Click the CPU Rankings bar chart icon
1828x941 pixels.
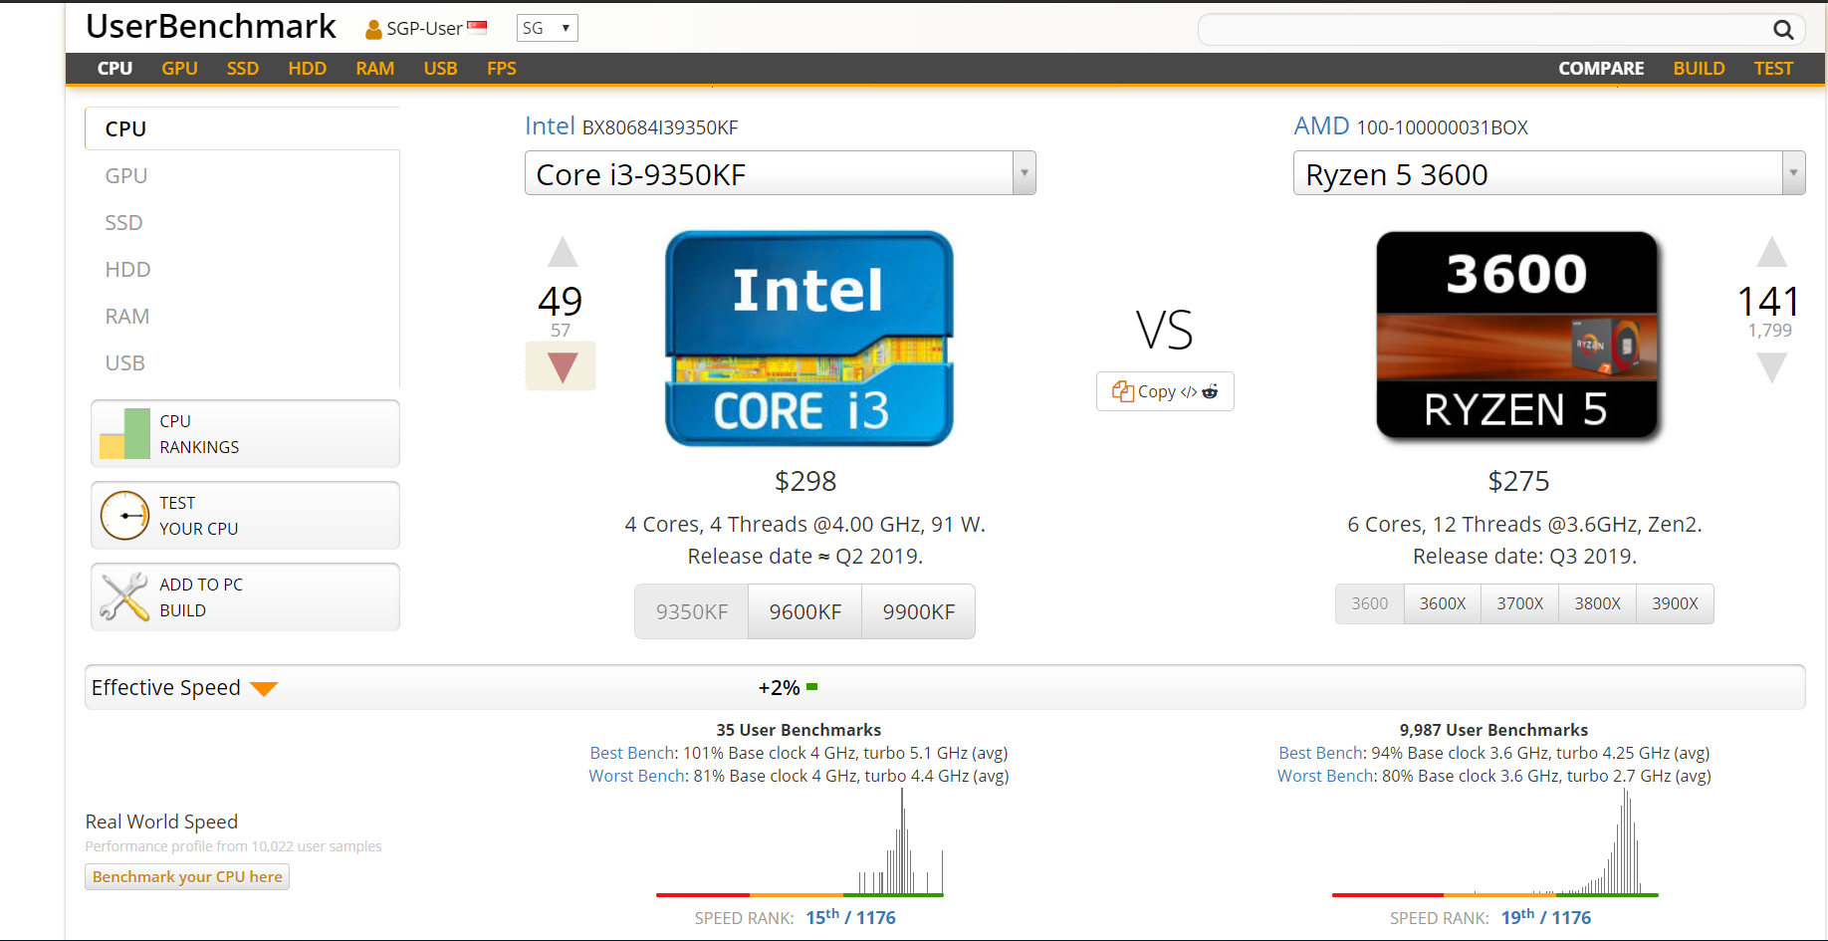(x=124, y=434)
